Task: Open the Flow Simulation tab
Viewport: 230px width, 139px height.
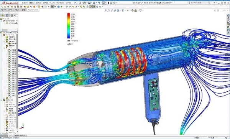Action: [33, 10]
